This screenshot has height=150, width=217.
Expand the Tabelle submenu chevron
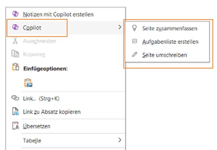point(120,140)
